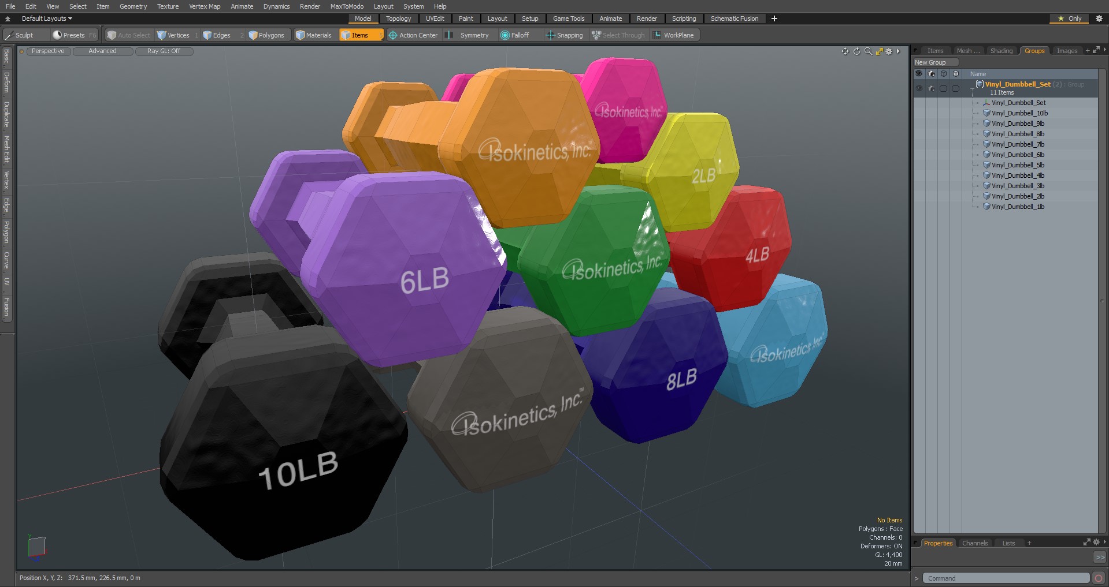Open the layout settings gear icon
Screen dimensions: 1109x587
(x=1099, y=18)
